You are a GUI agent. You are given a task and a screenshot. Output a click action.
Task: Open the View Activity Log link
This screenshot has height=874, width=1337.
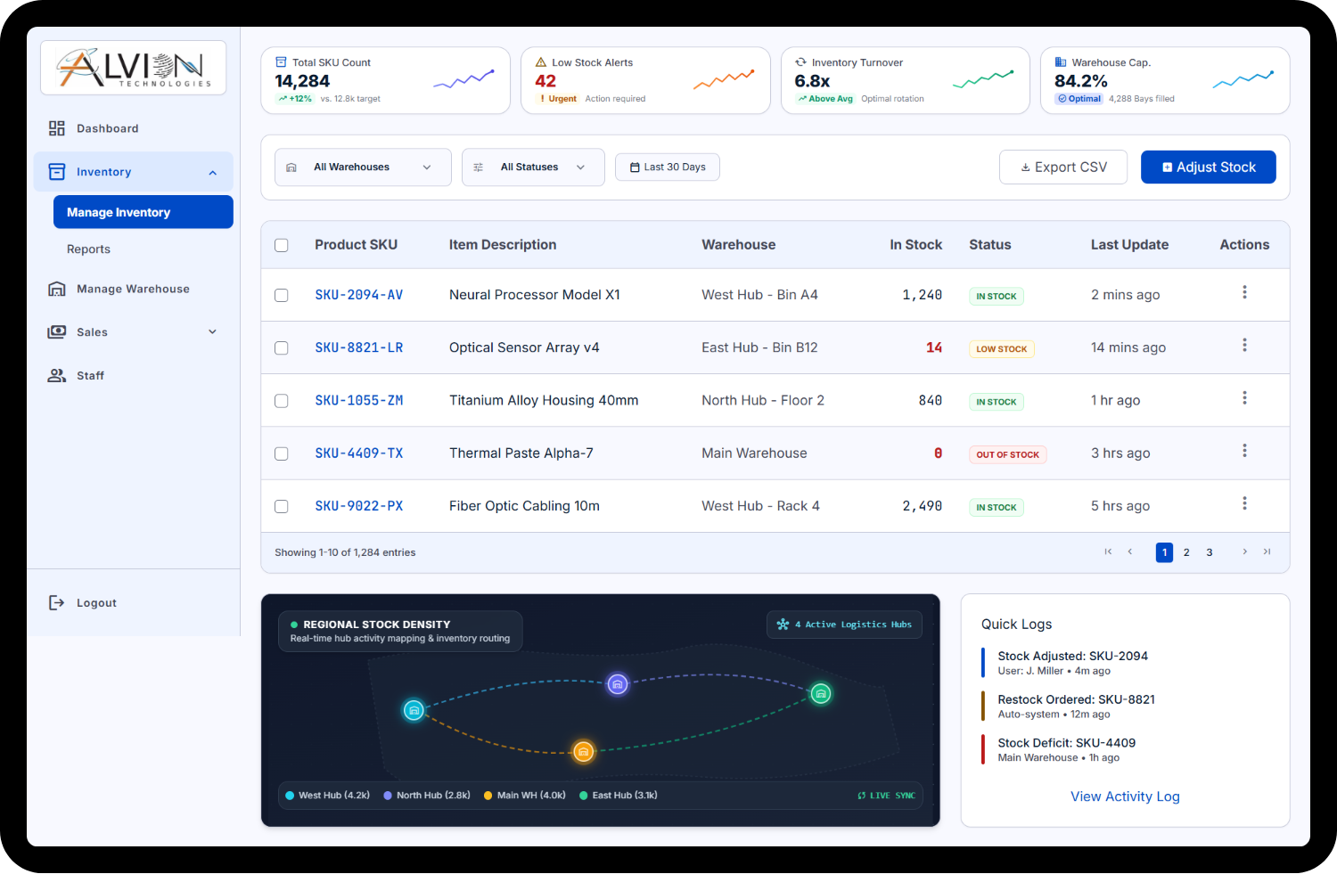click(x=1125, y=796)
